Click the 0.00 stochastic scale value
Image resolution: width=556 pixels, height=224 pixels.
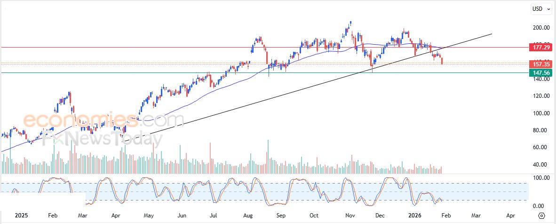coord(539,206)
